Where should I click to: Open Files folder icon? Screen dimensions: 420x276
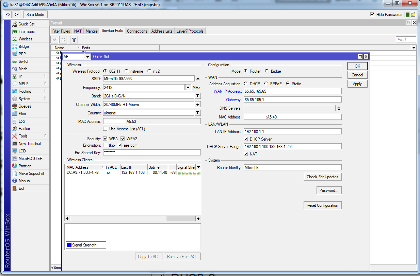(15, 114)
